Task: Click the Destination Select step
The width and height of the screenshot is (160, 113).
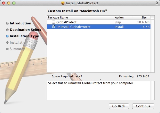Action: pyautogui.click(x=26, y=30)
